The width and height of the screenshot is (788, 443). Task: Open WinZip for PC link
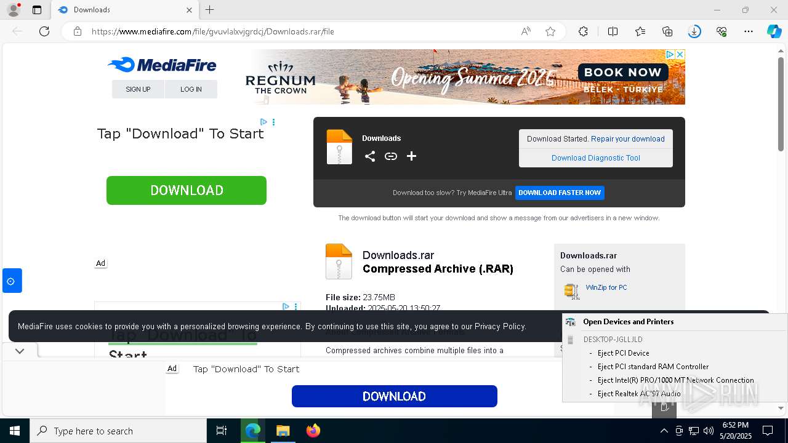[x=606, y=287]
